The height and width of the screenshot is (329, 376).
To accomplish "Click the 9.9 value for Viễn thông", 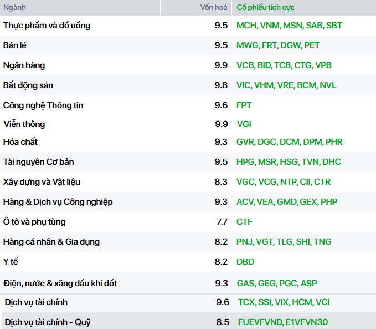I will [x=222, y=124].
